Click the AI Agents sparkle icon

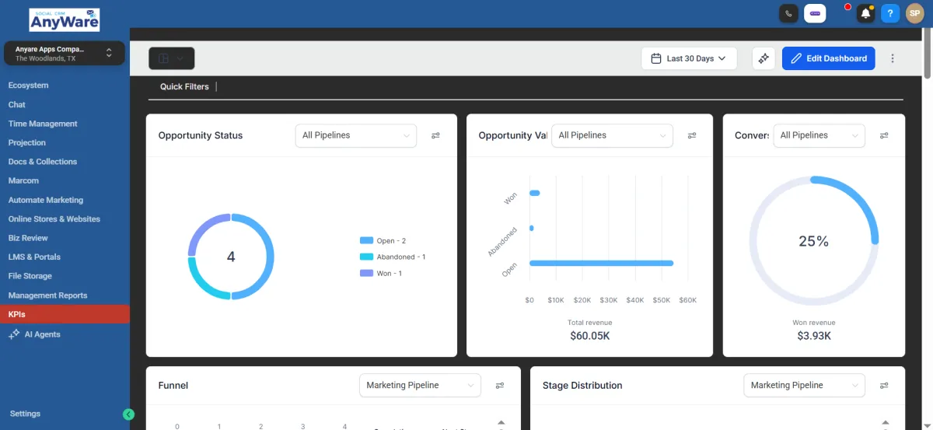[14, 334]
